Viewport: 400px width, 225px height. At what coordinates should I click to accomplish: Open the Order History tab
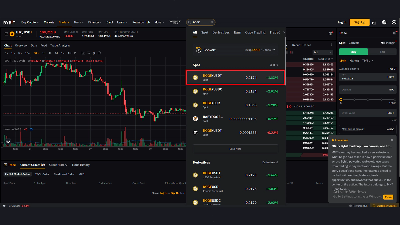pos(58,165)
